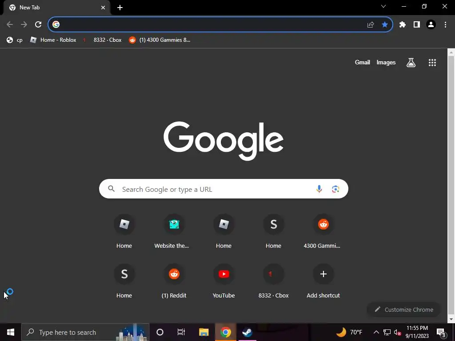Screen dimensions: 455x341
Task: Click the Google search box
Action: [224, 189]
